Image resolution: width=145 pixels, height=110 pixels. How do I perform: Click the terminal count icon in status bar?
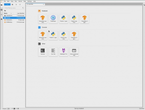point(14,108)
